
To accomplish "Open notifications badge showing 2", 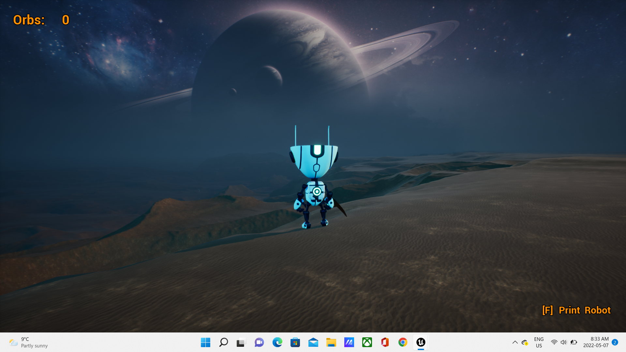I will click(615, 342).
